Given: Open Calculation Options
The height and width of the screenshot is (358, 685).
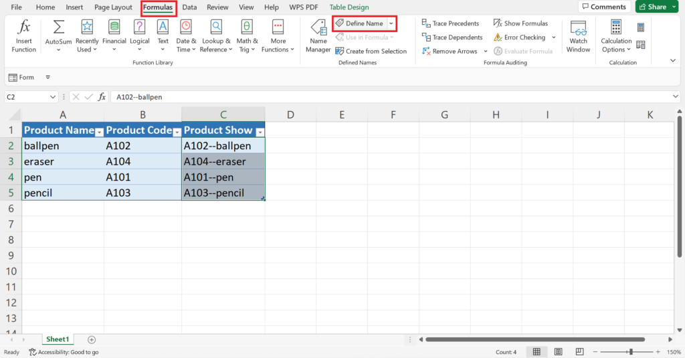Looking at the screenshot, I should 616,36.
